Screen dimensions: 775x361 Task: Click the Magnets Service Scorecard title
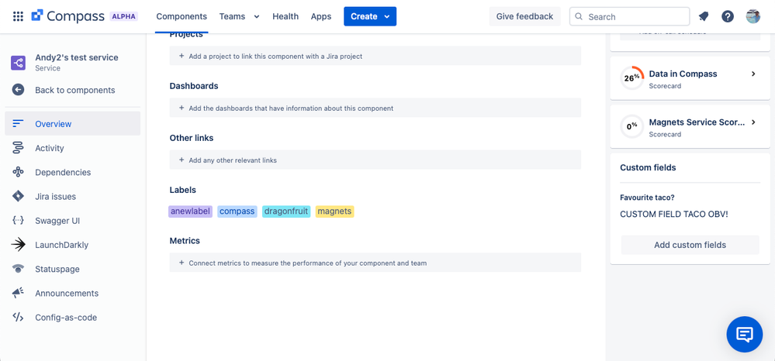[697, 122]
